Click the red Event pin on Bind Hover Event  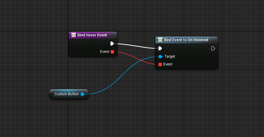click(x=112, y=52)
